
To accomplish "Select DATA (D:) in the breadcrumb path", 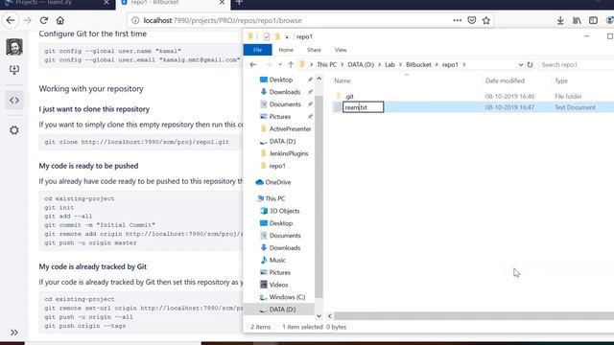I will point(361,64).
